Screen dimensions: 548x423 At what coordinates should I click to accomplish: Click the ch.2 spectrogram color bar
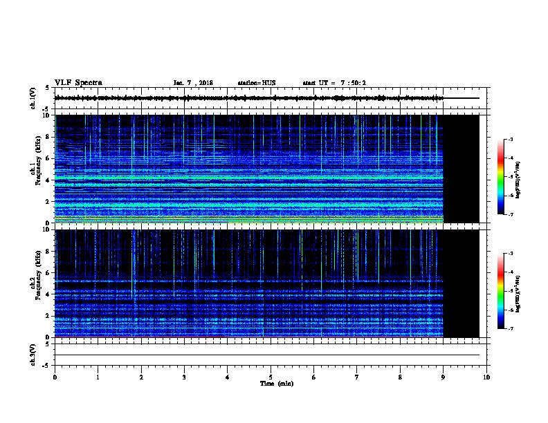(x=500, y=291)
